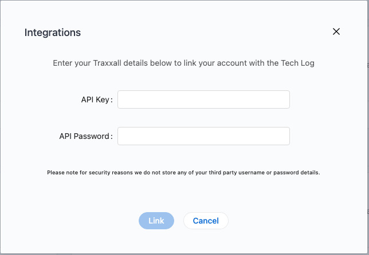The height and width of the screenshot is (255, 369).
Task: Click the Cancel button
Action: click(206, 221)
